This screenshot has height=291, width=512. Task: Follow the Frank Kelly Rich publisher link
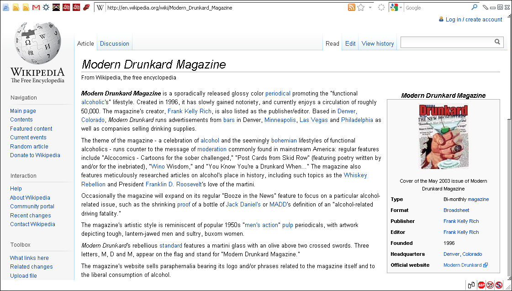[x=461, y=221]
